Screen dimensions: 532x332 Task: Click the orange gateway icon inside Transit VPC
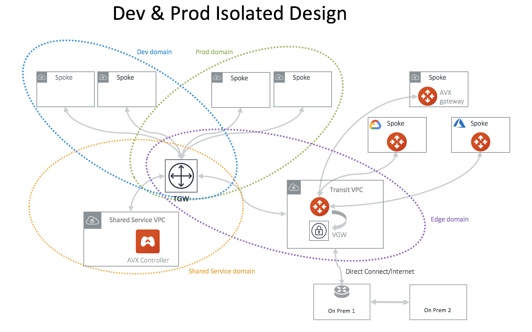coord(320,206)
